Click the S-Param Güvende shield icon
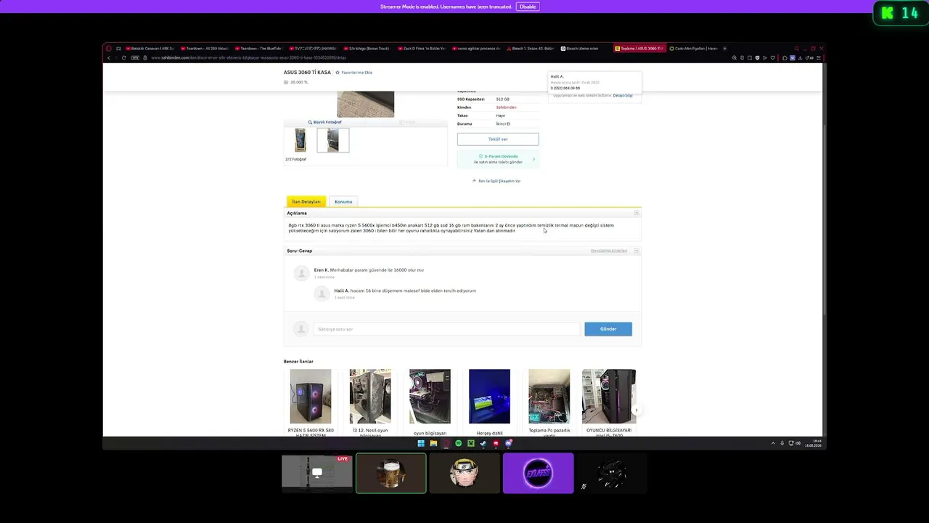Viewport: 929px width, 523px height. click(480, 156)
